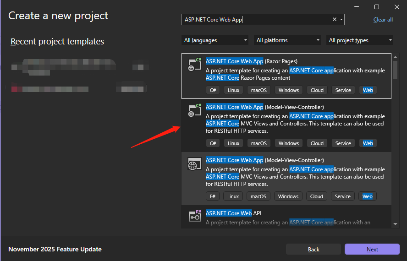Click the F# Model-View-Controller template icon
Screen dimensions: 407x261
tap(195, 164)
